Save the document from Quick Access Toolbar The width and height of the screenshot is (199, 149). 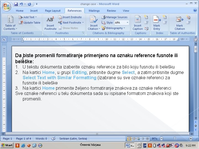[x=16, y=4]
